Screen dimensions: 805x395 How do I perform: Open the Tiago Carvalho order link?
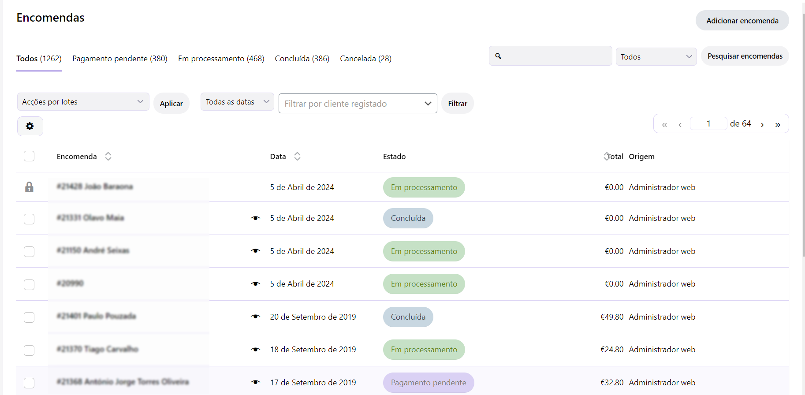[x=97, y=349]
